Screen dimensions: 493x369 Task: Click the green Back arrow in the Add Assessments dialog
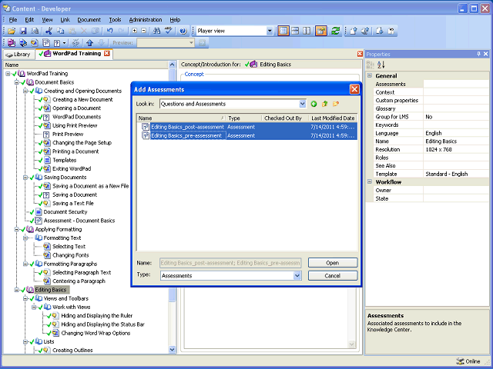tap(314, 104)
